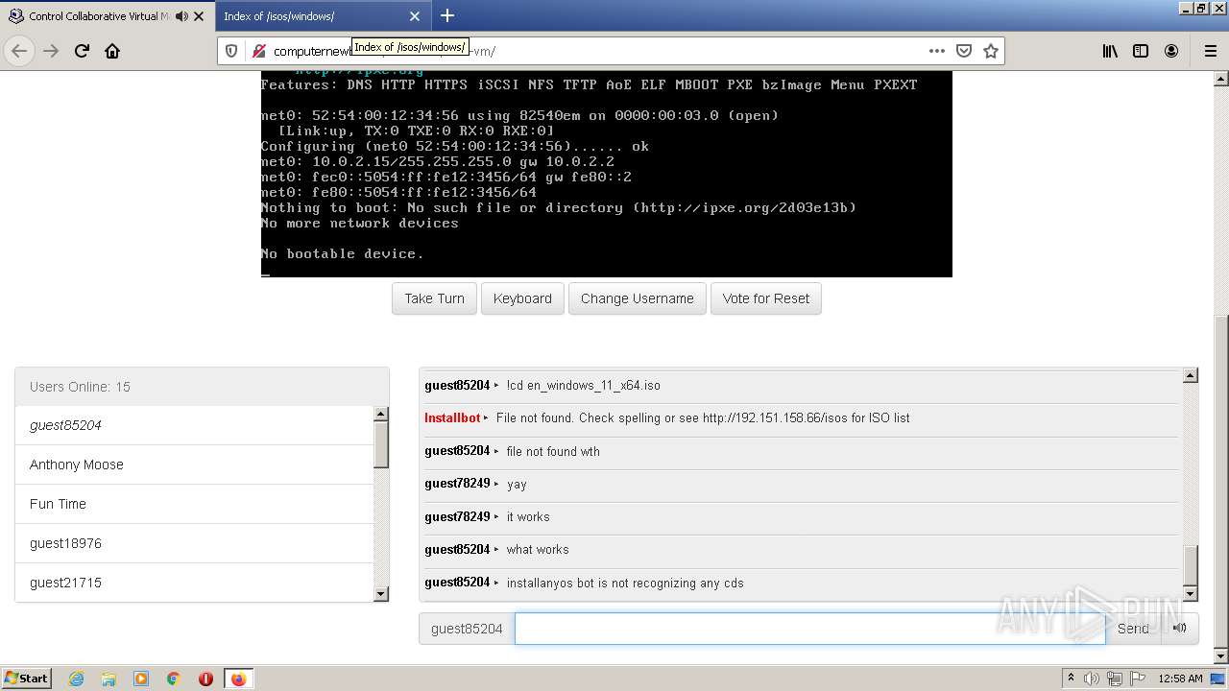Send the chat message
The width and height of the screenshot is (1229, 691).
[x=1134, y=629]
